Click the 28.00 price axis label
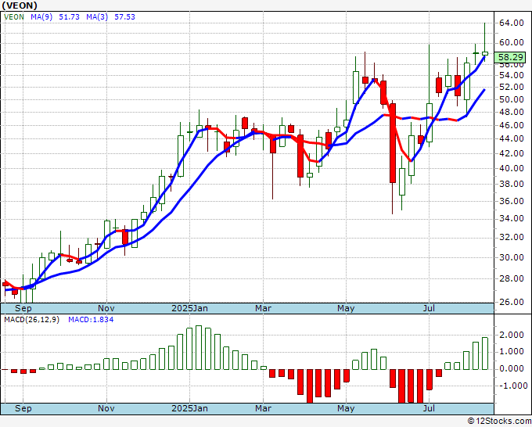 click(x=512, y=278)
